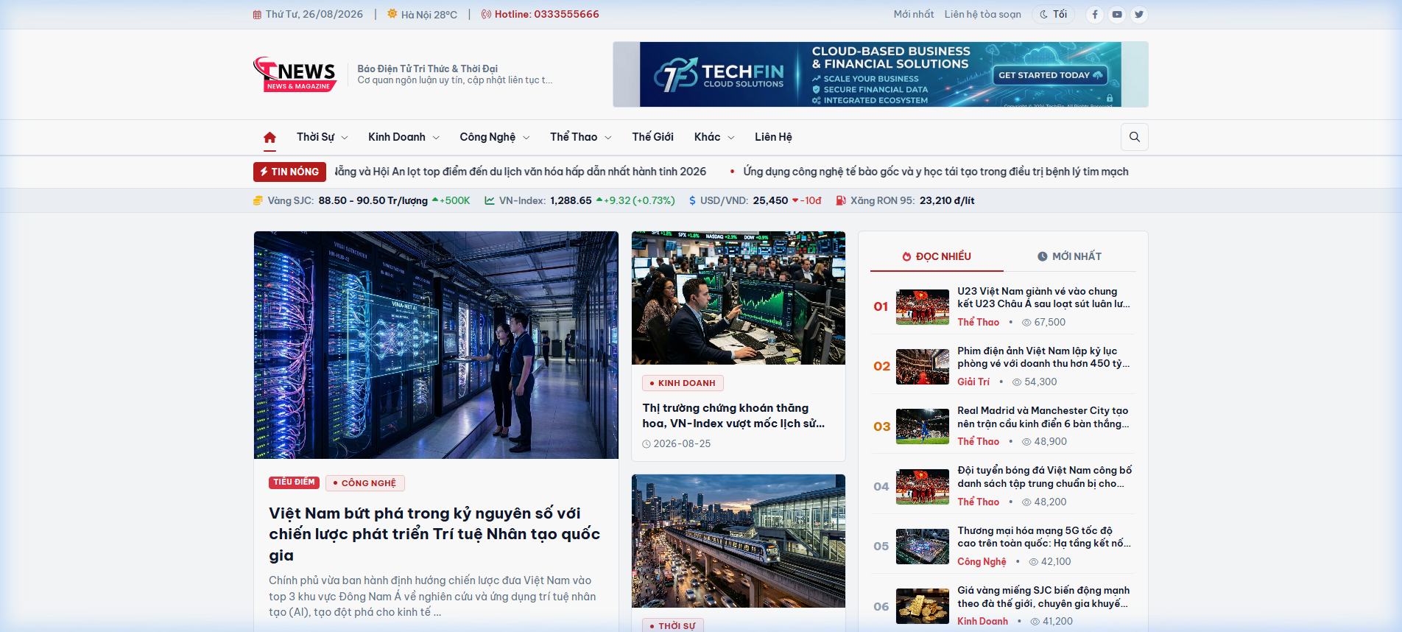
Task: Open ranked article Phim điện ảnh Việt Nam
Action: [x=1043, y=357]
